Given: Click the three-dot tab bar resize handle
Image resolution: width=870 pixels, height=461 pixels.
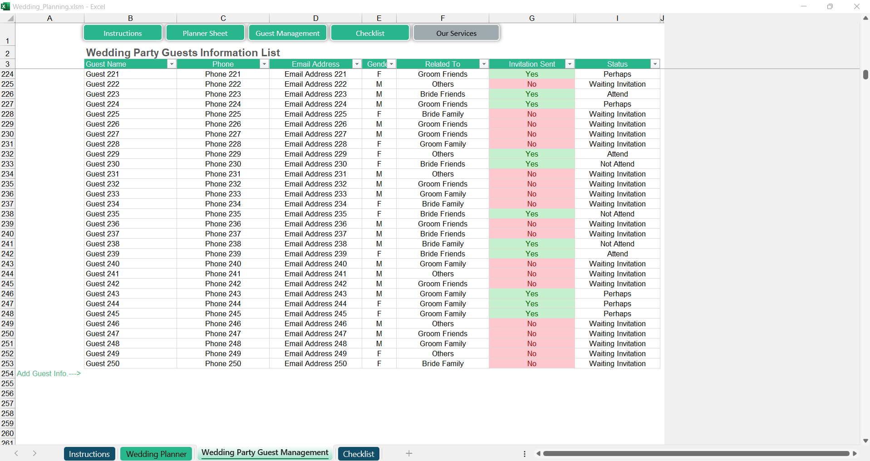Looking at the screenshot, I should click(x=525, y=454).
